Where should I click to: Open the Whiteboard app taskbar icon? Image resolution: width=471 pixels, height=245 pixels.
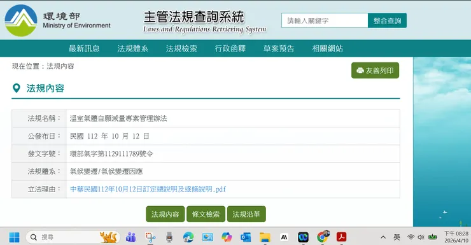pos(207,237)
